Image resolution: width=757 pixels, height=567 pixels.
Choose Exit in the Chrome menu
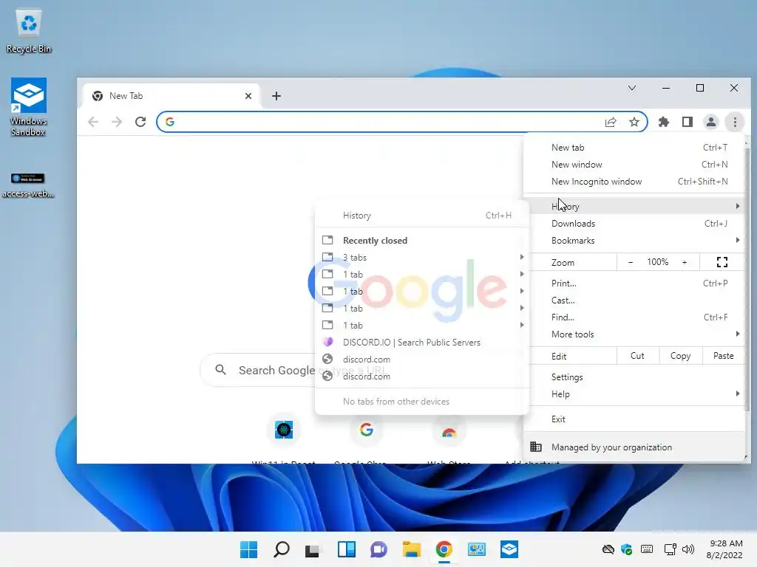tap(634, 419)
